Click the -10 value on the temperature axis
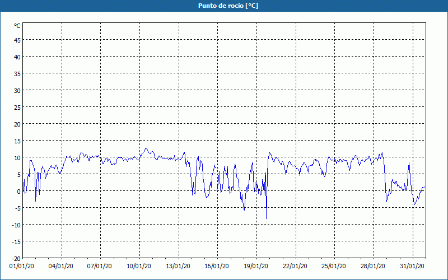This screenshot has width=448, height=280. click(x=16, y=225)
